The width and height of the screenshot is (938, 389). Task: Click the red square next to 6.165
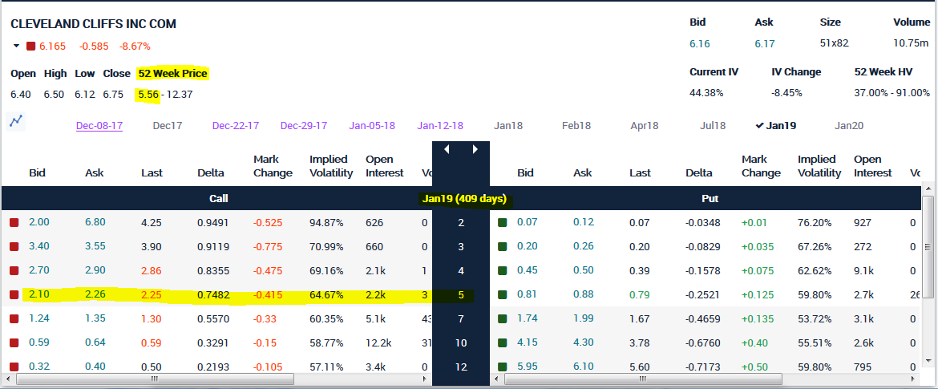[x=31, y=46]
